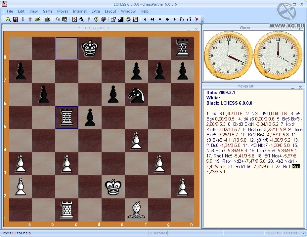Click the black triangle level icon
This screenshot has height=237, width=307.
tap(121, 19)
